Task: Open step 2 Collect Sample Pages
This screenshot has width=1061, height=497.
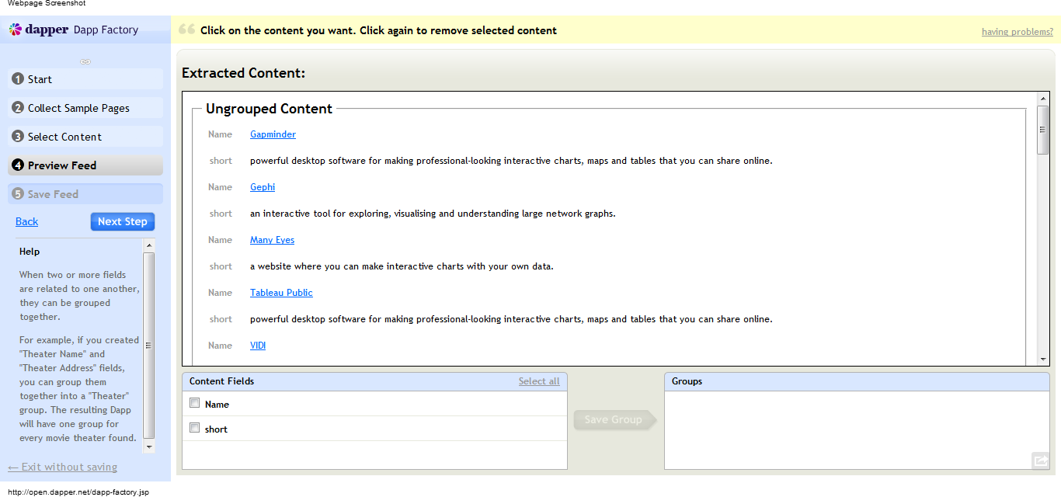Action: tap(85, 108)
